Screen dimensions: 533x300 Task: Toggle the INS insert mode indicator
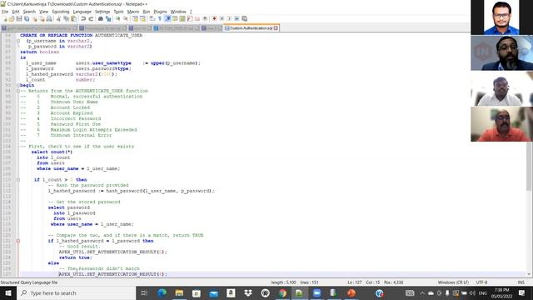coord(521,282)
